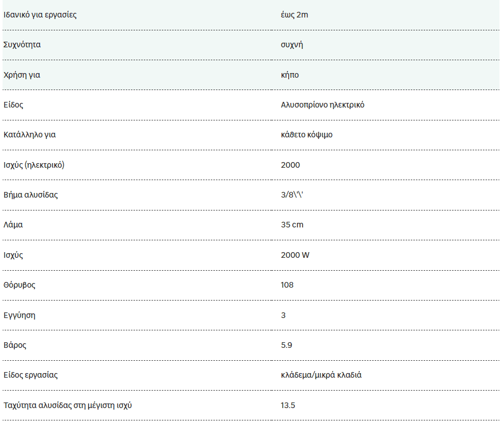
Task: Select the 3/8 chain pitch value
Action: [x=292, y=195]
